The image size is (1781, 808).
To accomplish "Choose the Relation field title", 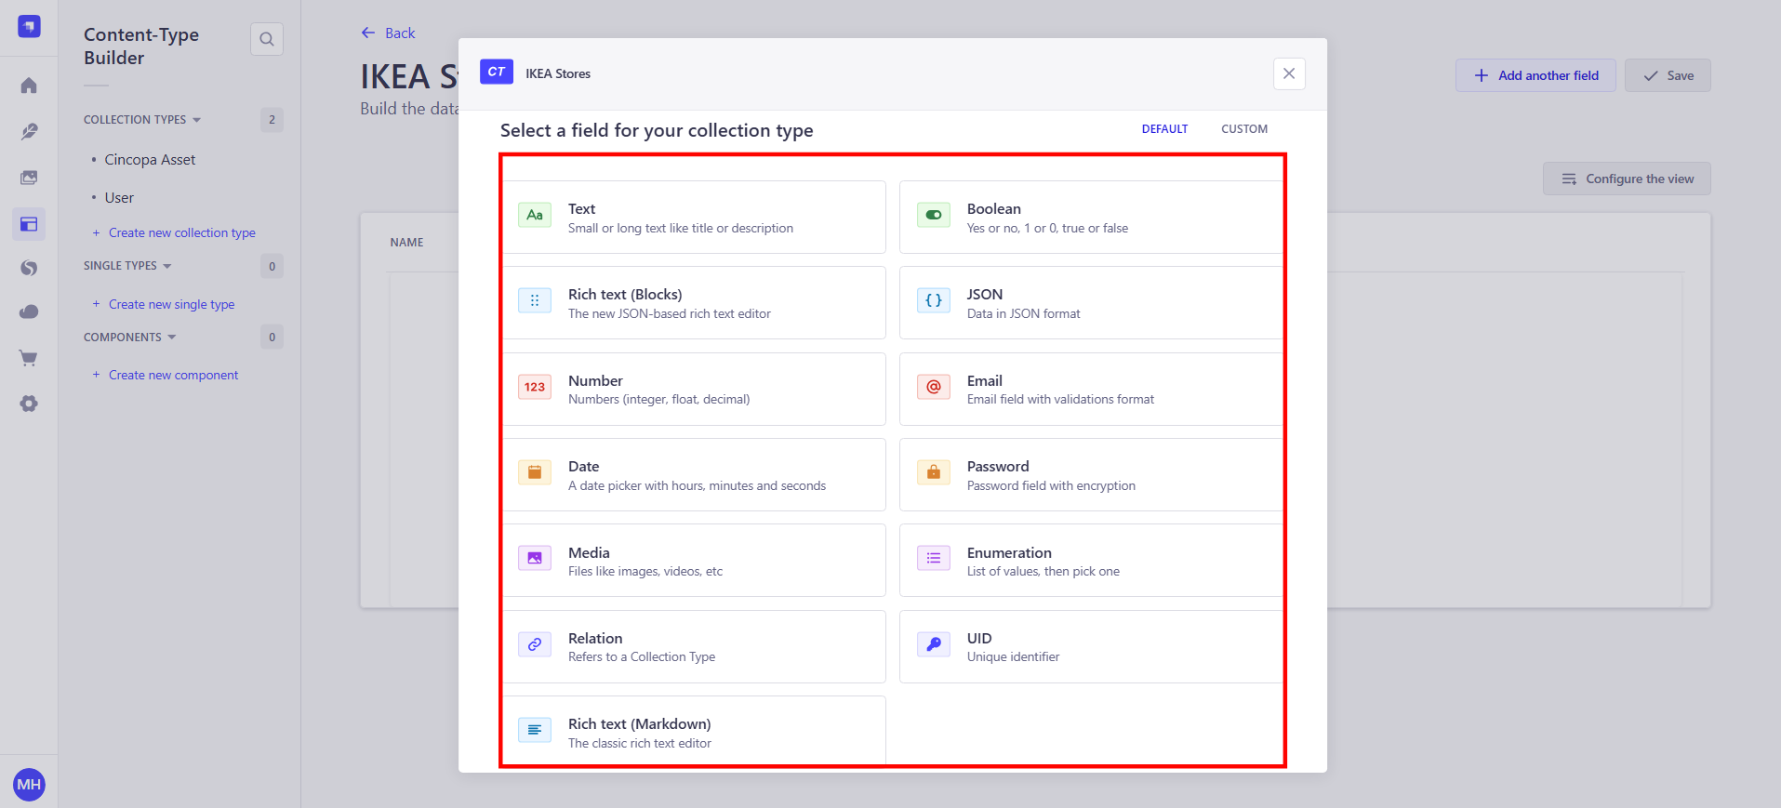I will pos(595,639).
